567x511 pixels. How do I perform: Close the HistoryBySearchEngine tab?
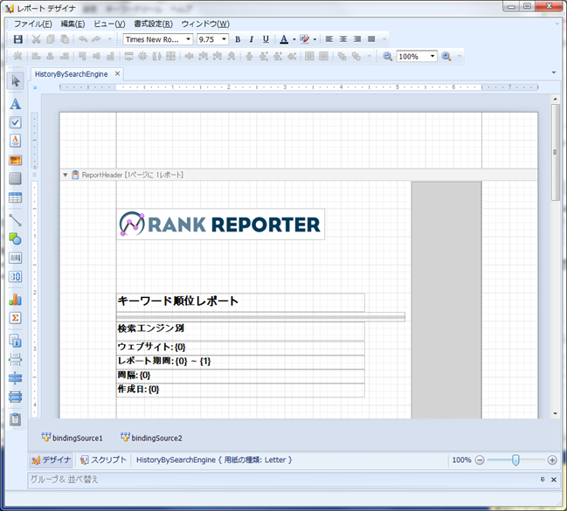117,73
